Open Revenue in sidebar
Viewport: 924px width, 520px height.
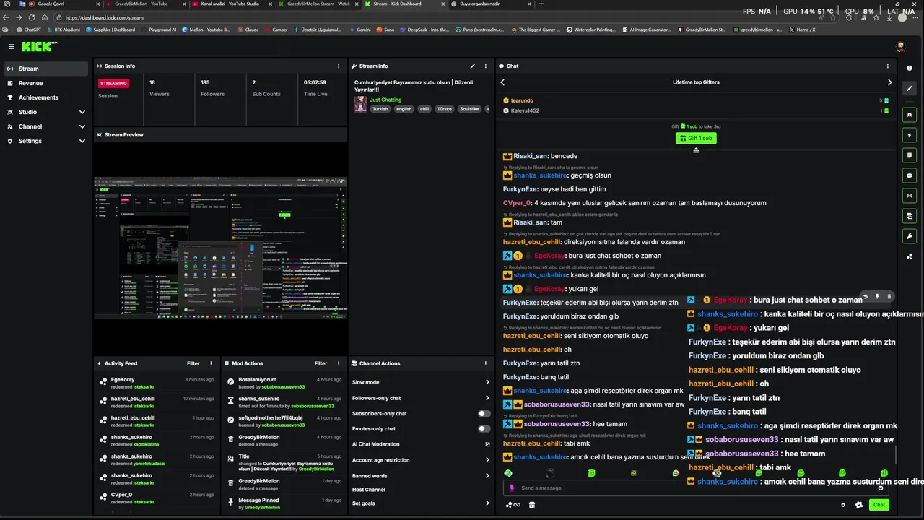[x=46, y=83]
